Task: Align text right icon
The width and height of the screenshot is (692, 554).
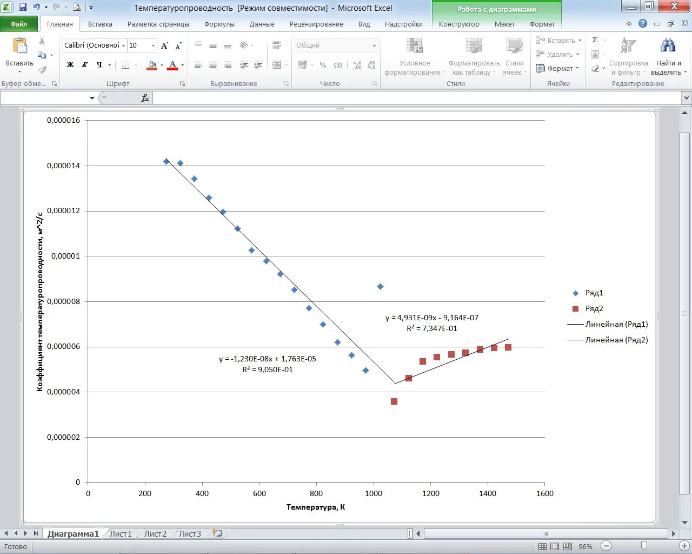Action: [x=228, y=65]
